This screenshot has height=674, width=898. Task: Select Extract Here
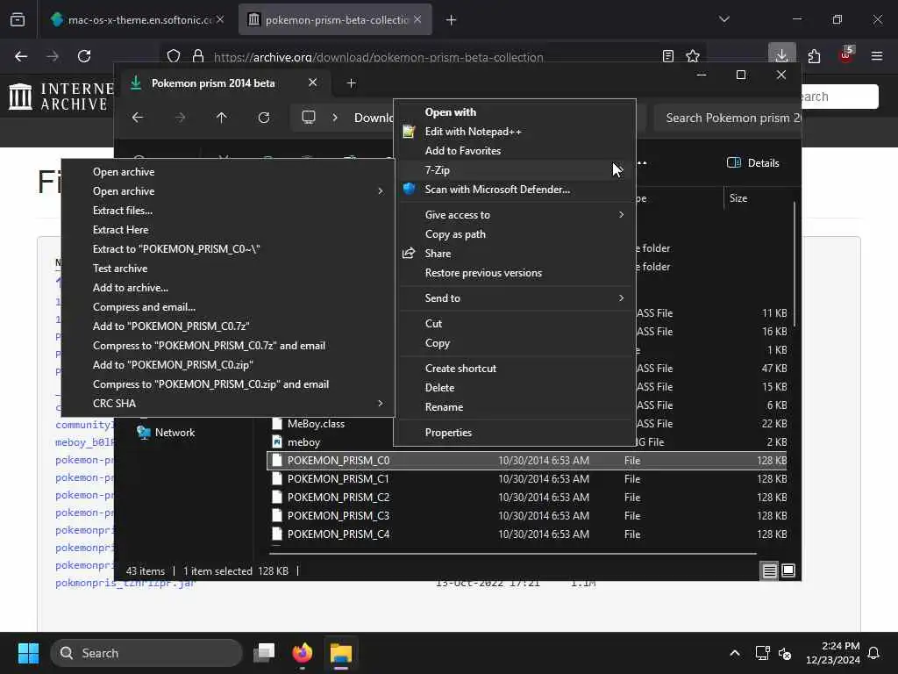[x=227, y=230]
